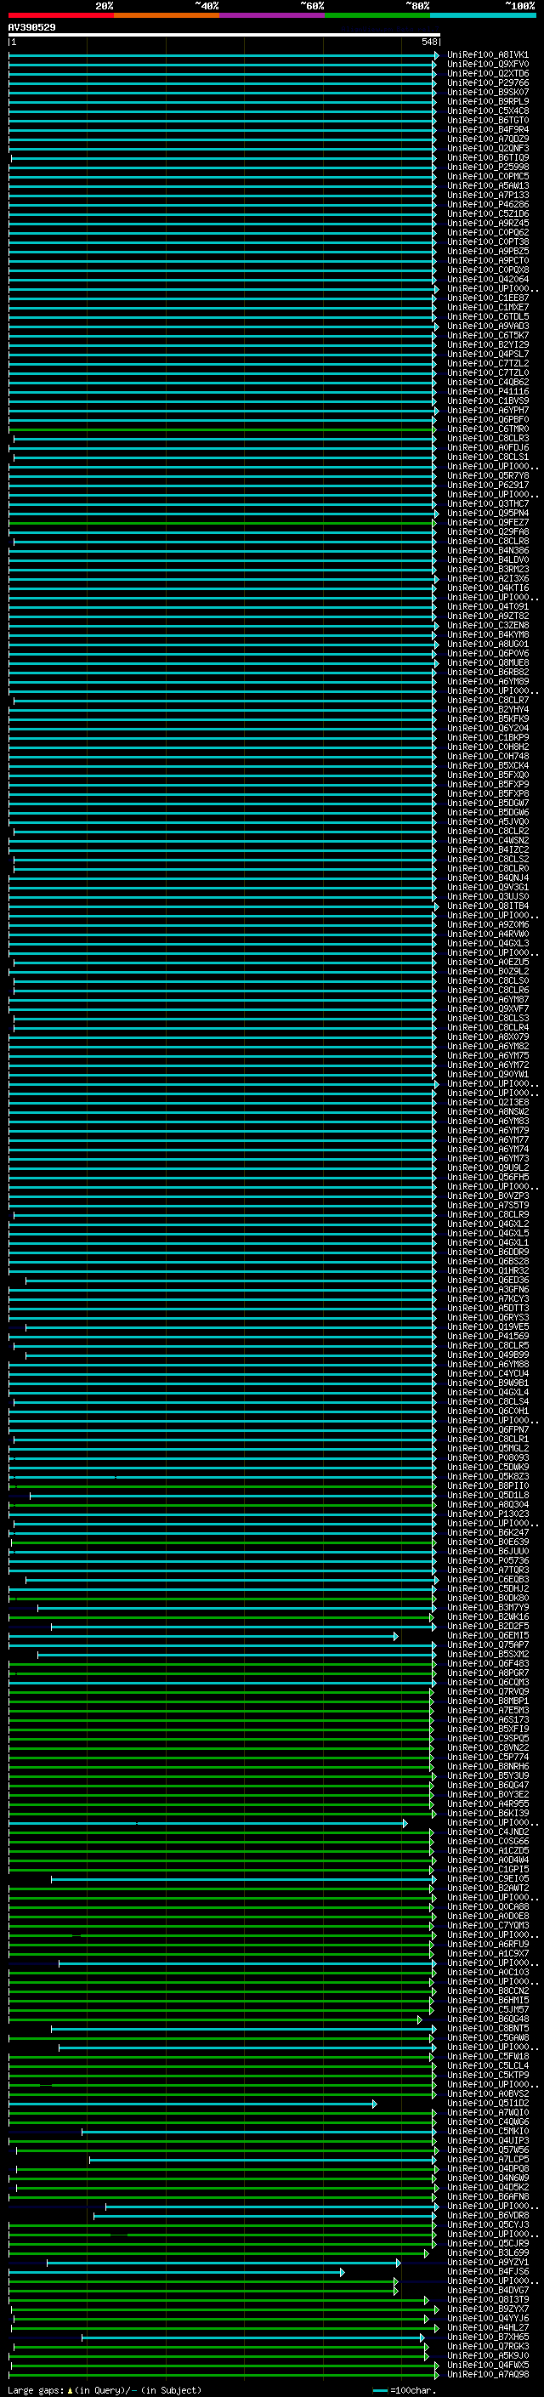Click hit UniRef100_Q9U9L2

click(x=487, y=1167)
